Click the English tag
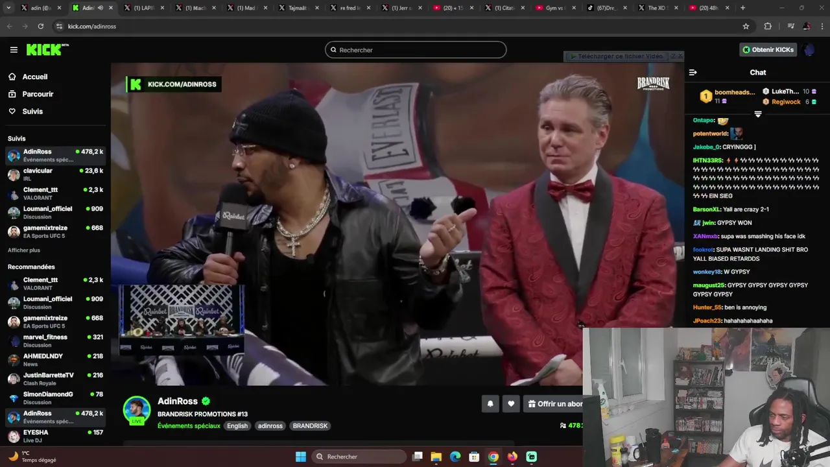830x467 pixels. (237, 426)
